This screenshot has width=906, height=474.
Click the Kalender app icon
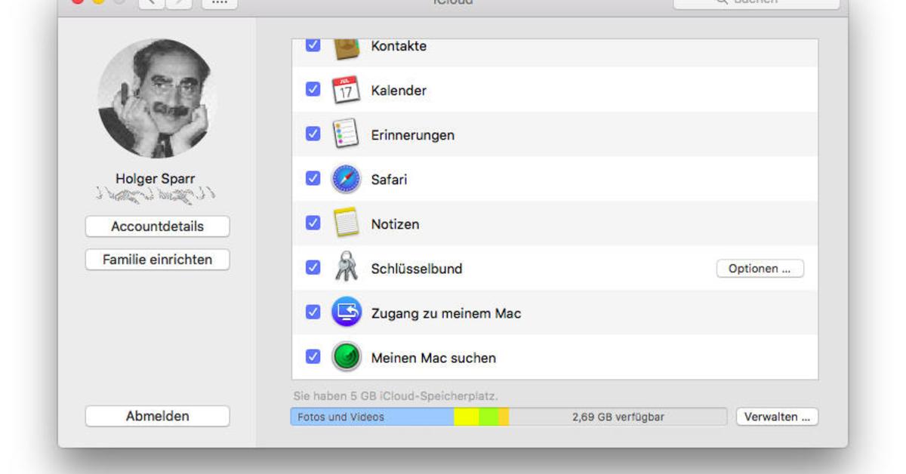click(346, 90)
